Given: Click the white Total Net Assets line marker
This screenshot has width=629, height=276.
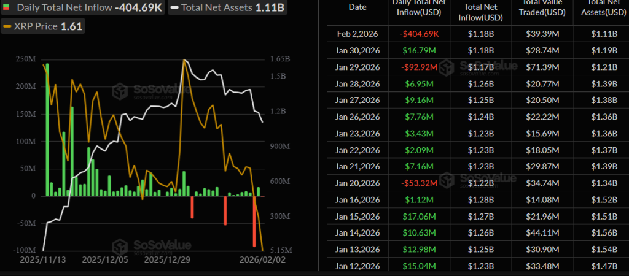Looking at the screenshot, I should (x=175, y=9).
